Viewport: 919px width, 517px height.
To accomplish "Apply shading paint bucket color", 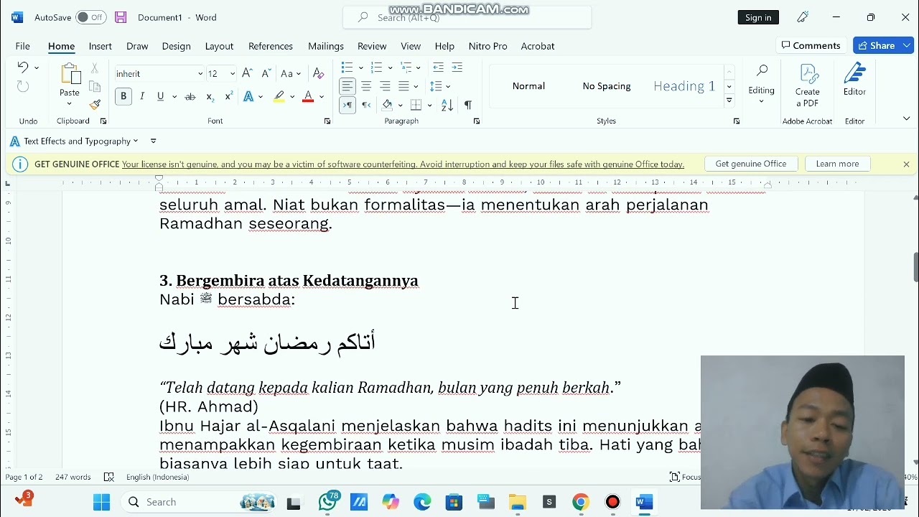I will point(387,106).
